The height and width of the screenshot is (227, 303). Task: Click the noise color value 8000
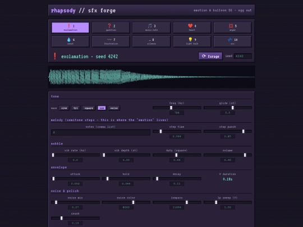coord(126,207)
